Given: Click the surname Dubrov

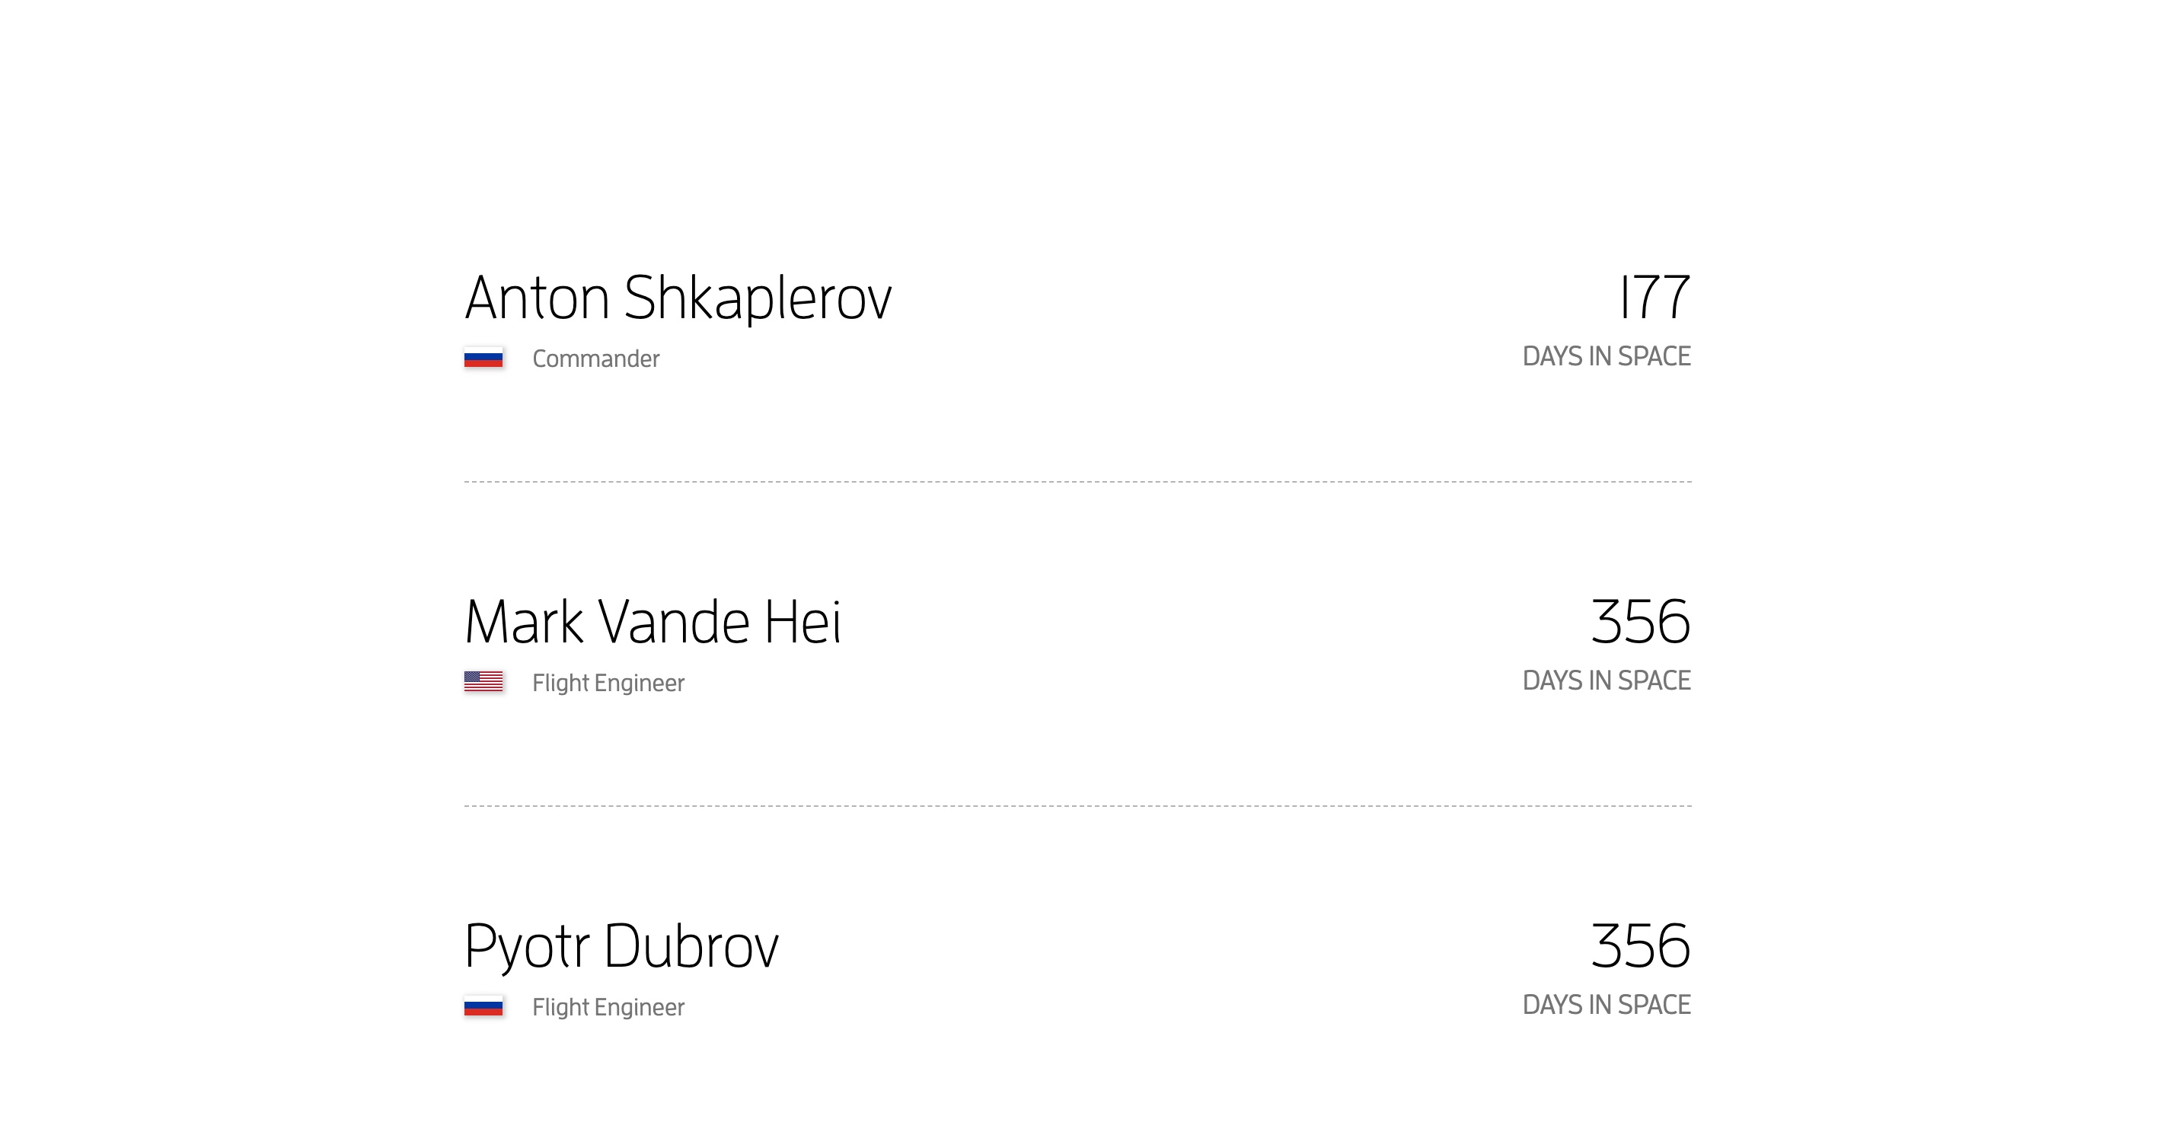Looking at the screenshot, I should [691, 946].
